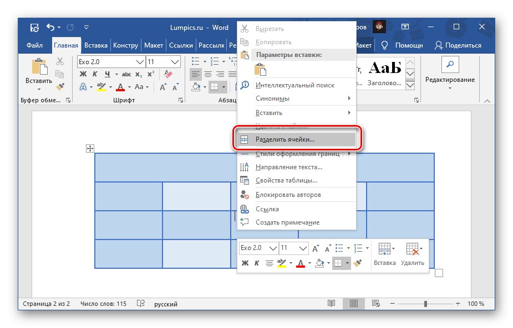Apply yellow highlight color in ribbon
Screen dimensions: 513x328
(101, 87)
